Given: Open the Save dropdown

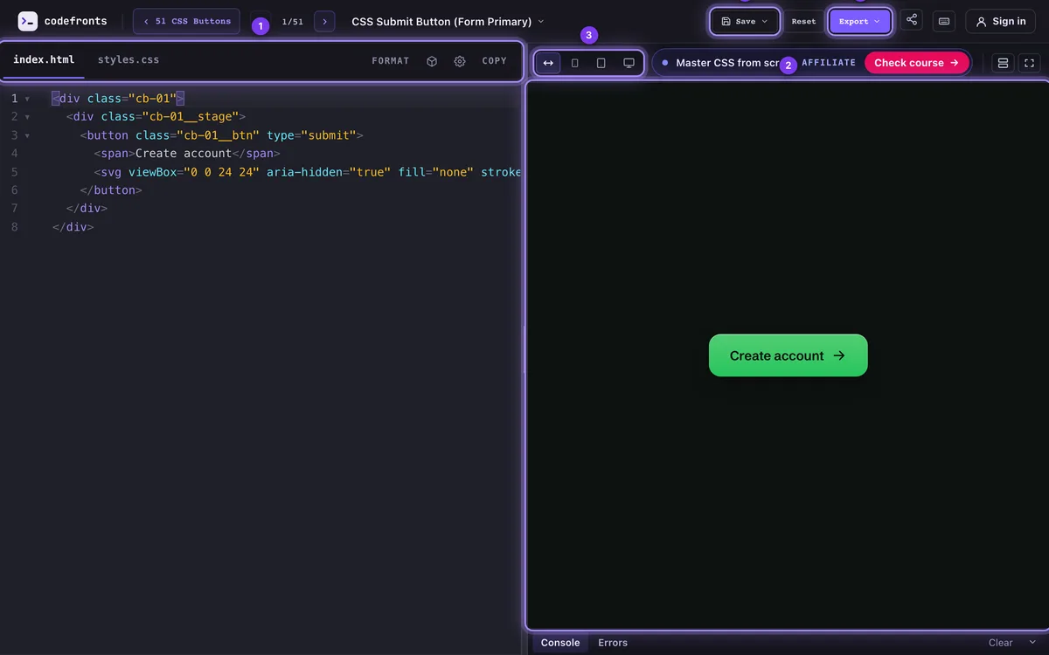Looking at the screenshot, I should point(745,21).
